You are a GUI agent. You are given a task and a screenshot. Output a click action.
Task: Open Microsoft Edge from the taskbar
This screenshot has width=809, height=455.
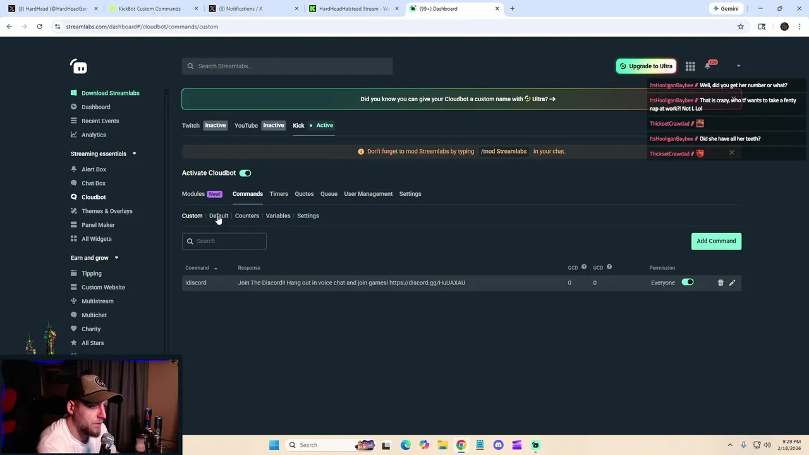(x=405, y=445)
